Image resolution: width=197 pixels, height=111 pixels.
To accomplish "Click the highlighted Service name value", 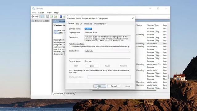I will click(88, 29).
